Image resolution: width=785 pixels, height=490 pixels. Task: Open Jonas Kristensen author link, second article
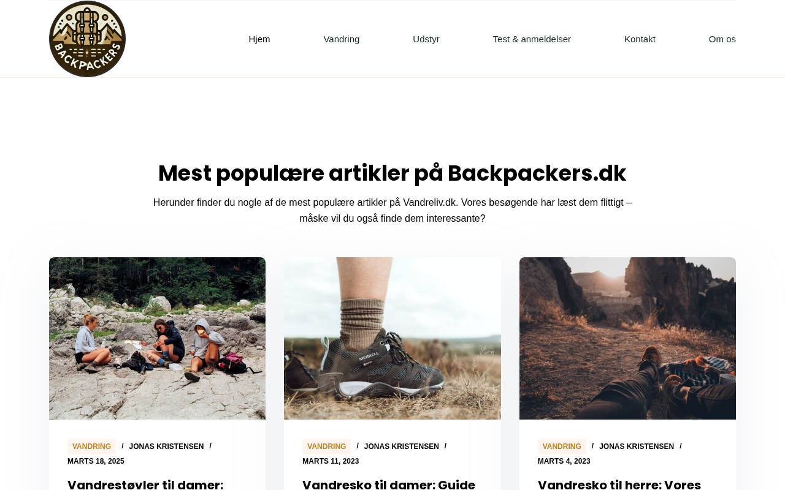click(x=402, y=447)
